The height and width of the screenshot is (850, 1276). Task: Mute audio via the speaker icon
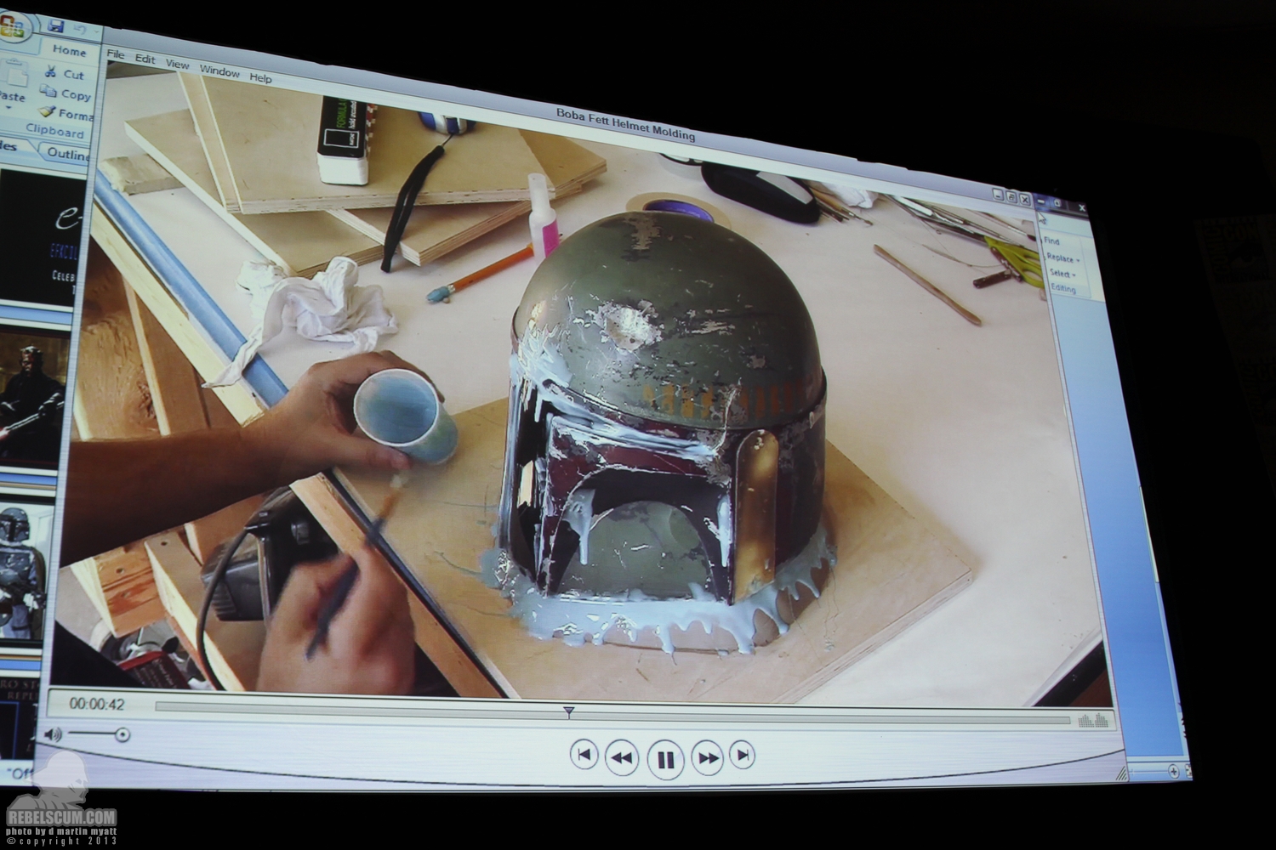53,734
